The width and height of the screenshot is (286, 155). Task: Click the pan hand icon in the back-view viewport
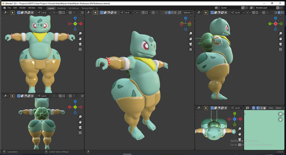80,122
